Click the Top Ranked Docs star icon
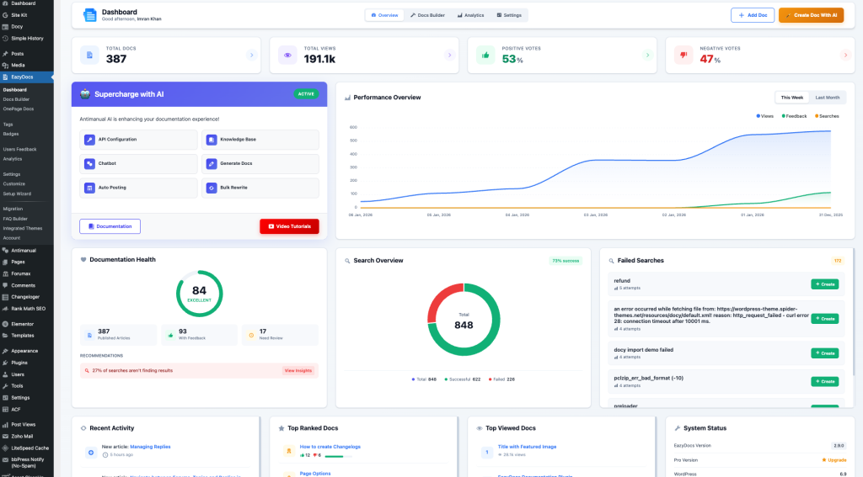 (281, 428)
